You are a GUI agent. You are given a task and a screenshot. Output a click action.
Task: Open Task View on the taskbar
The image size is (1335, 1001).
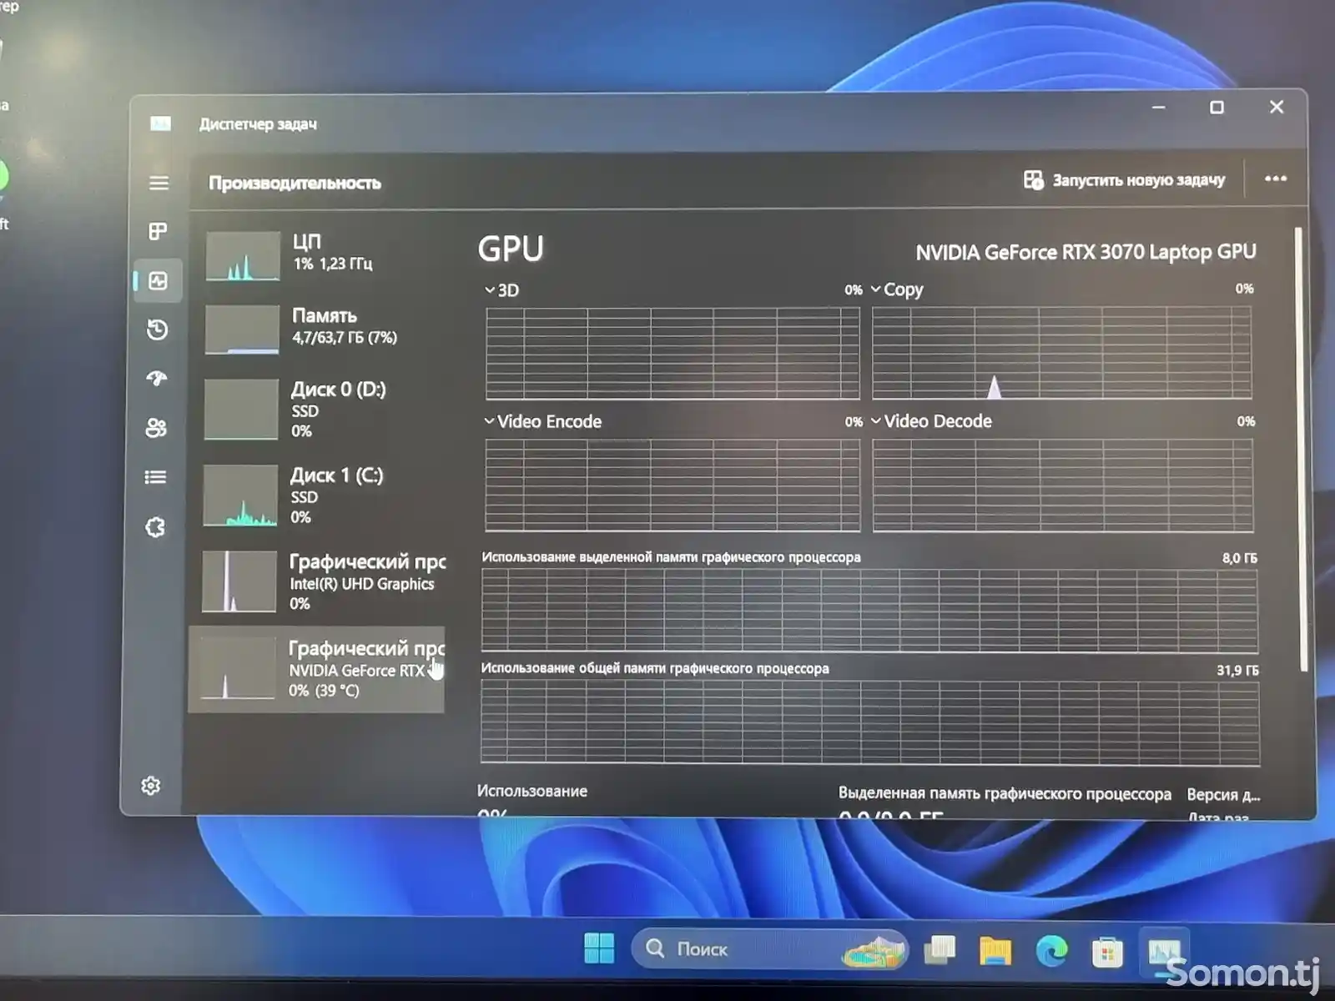pos(940,949)
